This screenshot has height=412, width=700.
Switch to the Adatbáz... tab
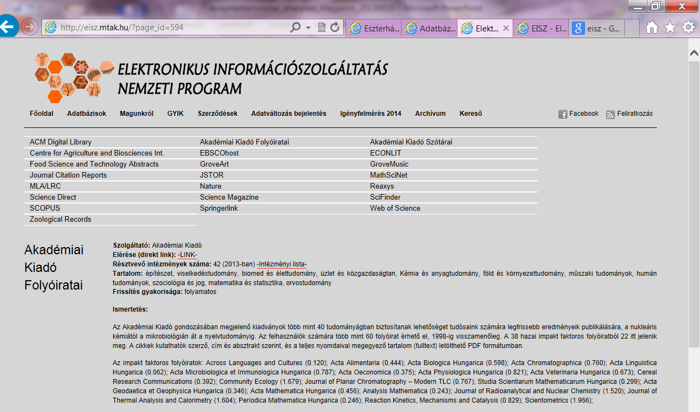[430, 28]
